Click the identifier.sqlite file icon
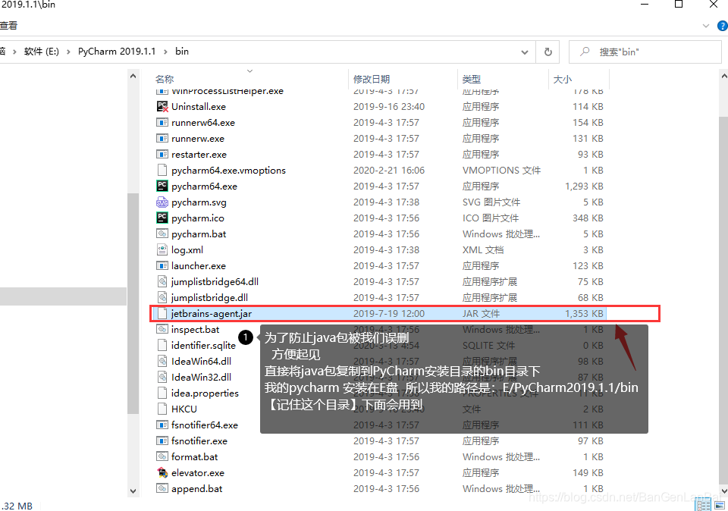The width and height of the screenshot is (728, 511). click(162, 345)
